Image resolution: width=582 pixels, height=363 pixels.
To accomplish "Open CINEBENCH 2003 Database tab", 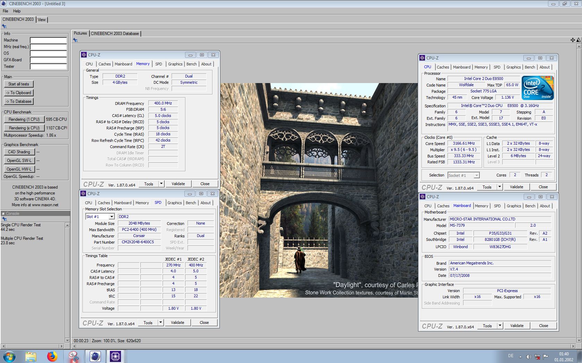I will (x=115, y=34).
